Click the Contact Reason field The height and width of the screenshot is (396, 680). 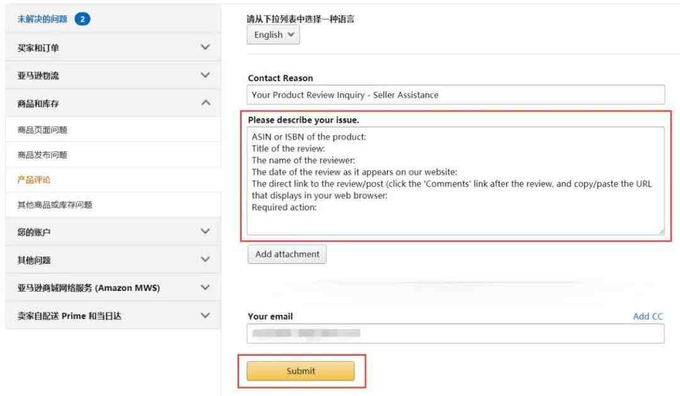click(x=456, y=94)
